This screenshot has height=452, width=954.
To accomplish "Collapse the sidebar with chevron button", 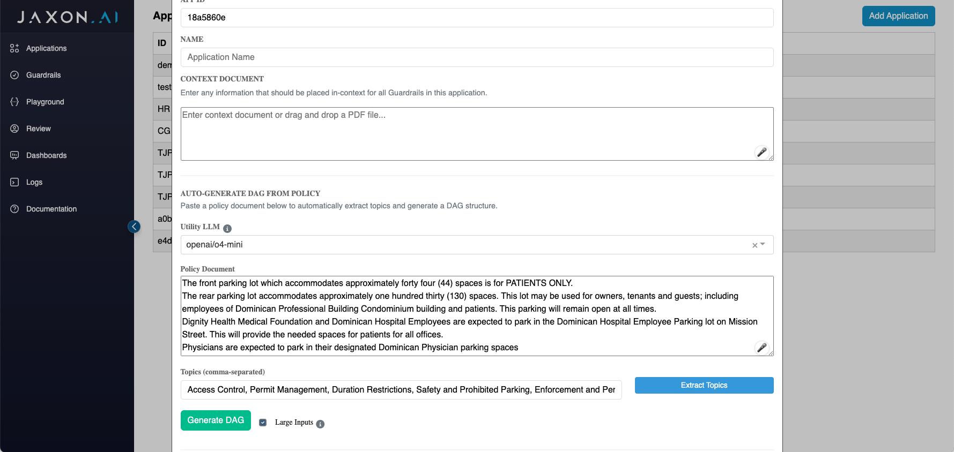I will pos(134,227).
